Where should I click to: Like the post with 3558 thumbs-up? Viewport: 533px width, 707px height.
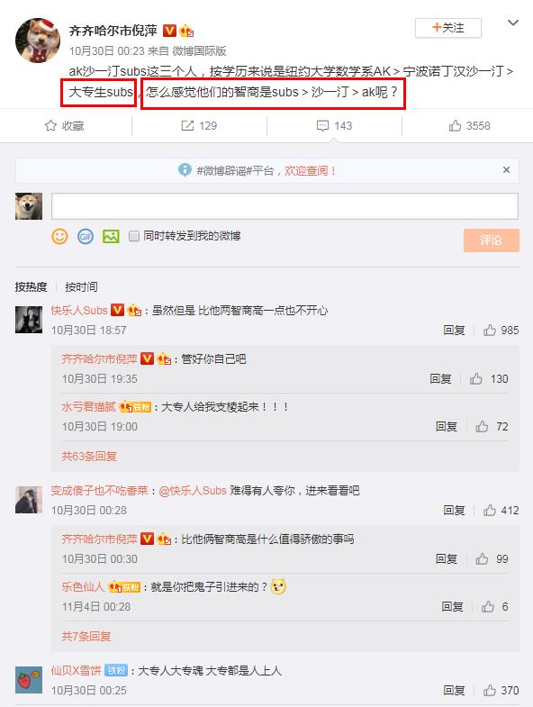coord(455,125)
